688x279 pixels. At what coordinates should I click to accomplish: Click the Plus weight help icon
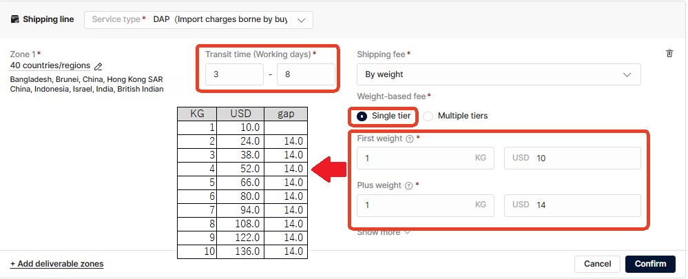pyautogui.click(x=409, y=185)
